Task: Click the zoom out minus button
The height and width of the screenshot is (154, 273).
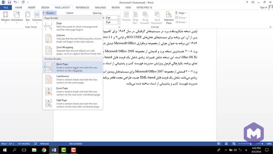Action: [240, 144]
